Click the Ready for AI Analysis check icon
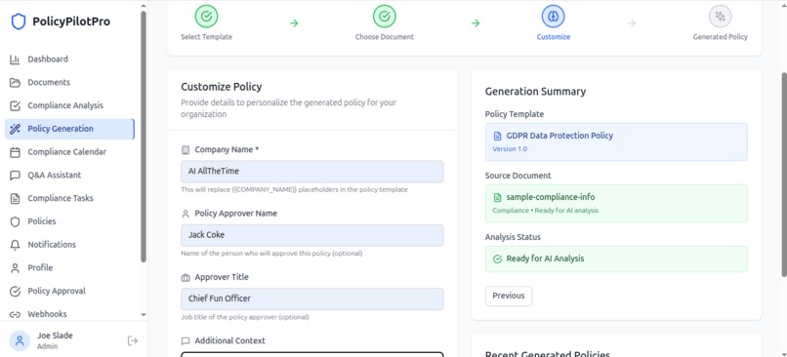Image resolution: width=787 pixels, height=357 pixels. (497, 259)
